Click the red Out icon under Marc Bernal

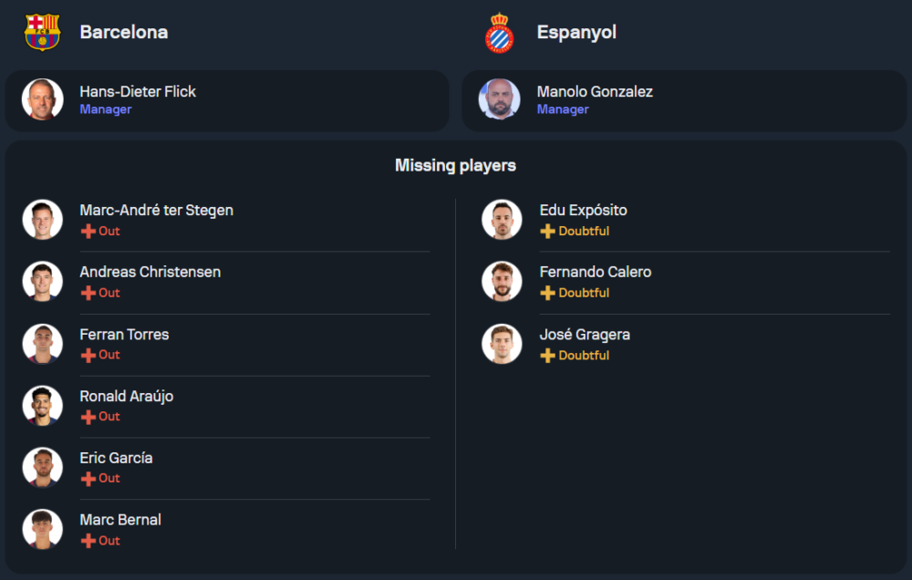pos(88,541)
